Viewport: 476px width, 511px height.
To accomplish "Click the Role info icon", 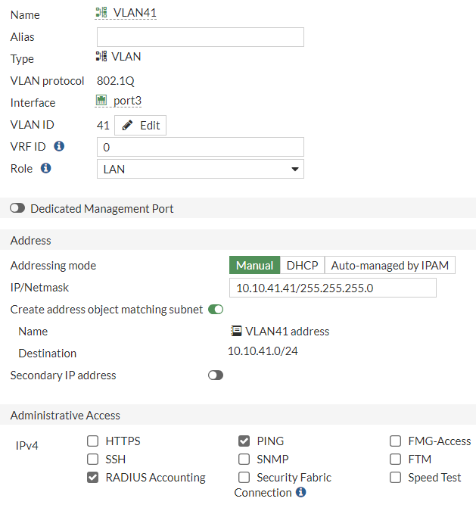I will pyautogui.click(x=45, y=168).
